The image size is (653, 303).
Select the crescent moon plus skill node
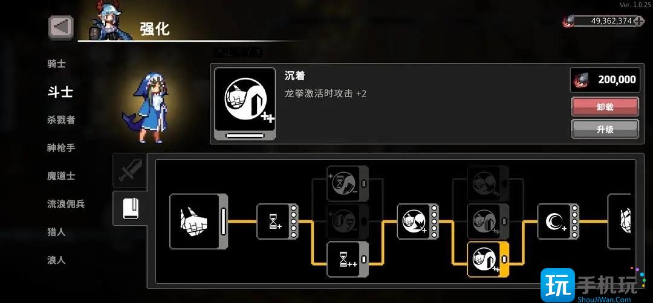pyautogui.click(x=558, y=222)
